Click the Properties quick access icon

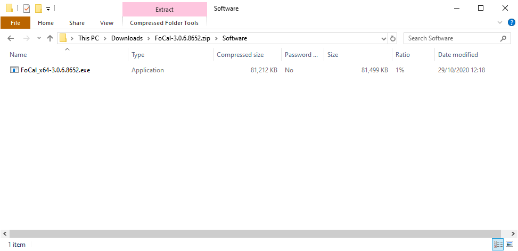(27, 9)
